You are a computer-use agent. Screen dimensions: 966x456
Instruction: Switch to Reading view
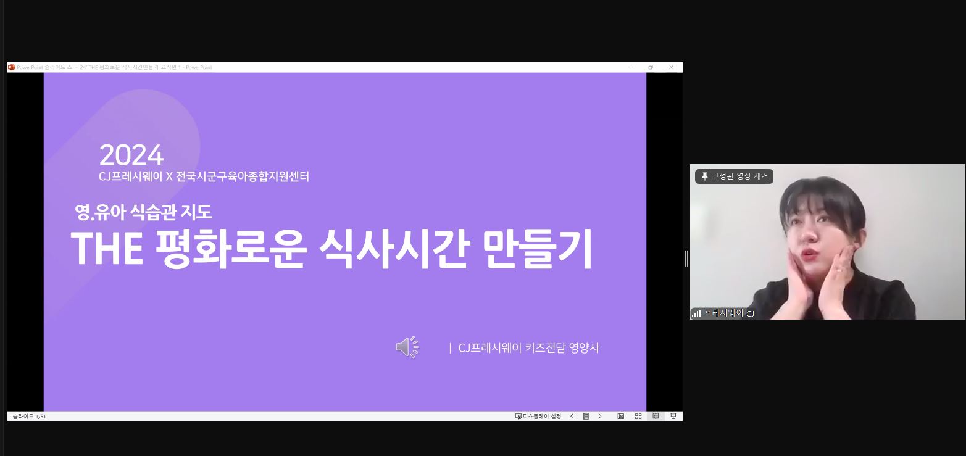point(656,416)
